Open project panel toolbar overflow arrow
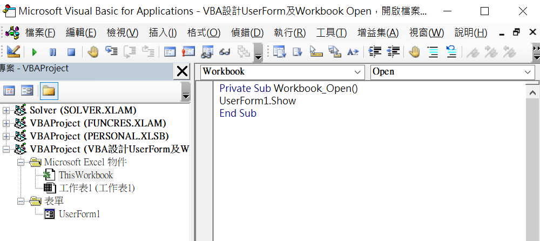Viewport: 540px width, 241px height. (186, 91)
